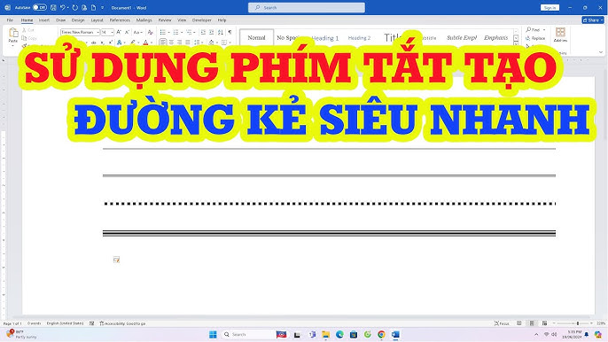Open the Mailings tab
This screenshot has width=608, height=342.
(x=144, y=19)
